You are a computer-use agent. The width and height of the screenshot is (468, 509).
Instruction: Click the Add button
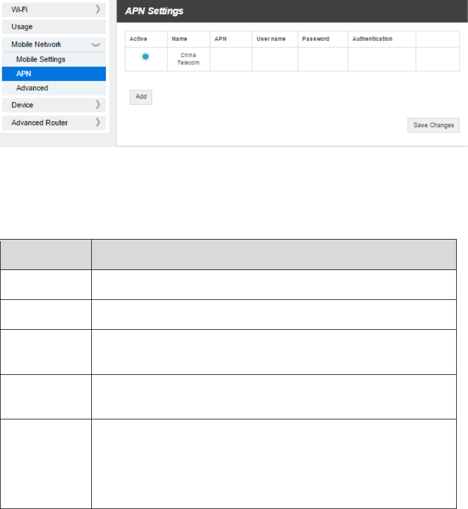141,97
